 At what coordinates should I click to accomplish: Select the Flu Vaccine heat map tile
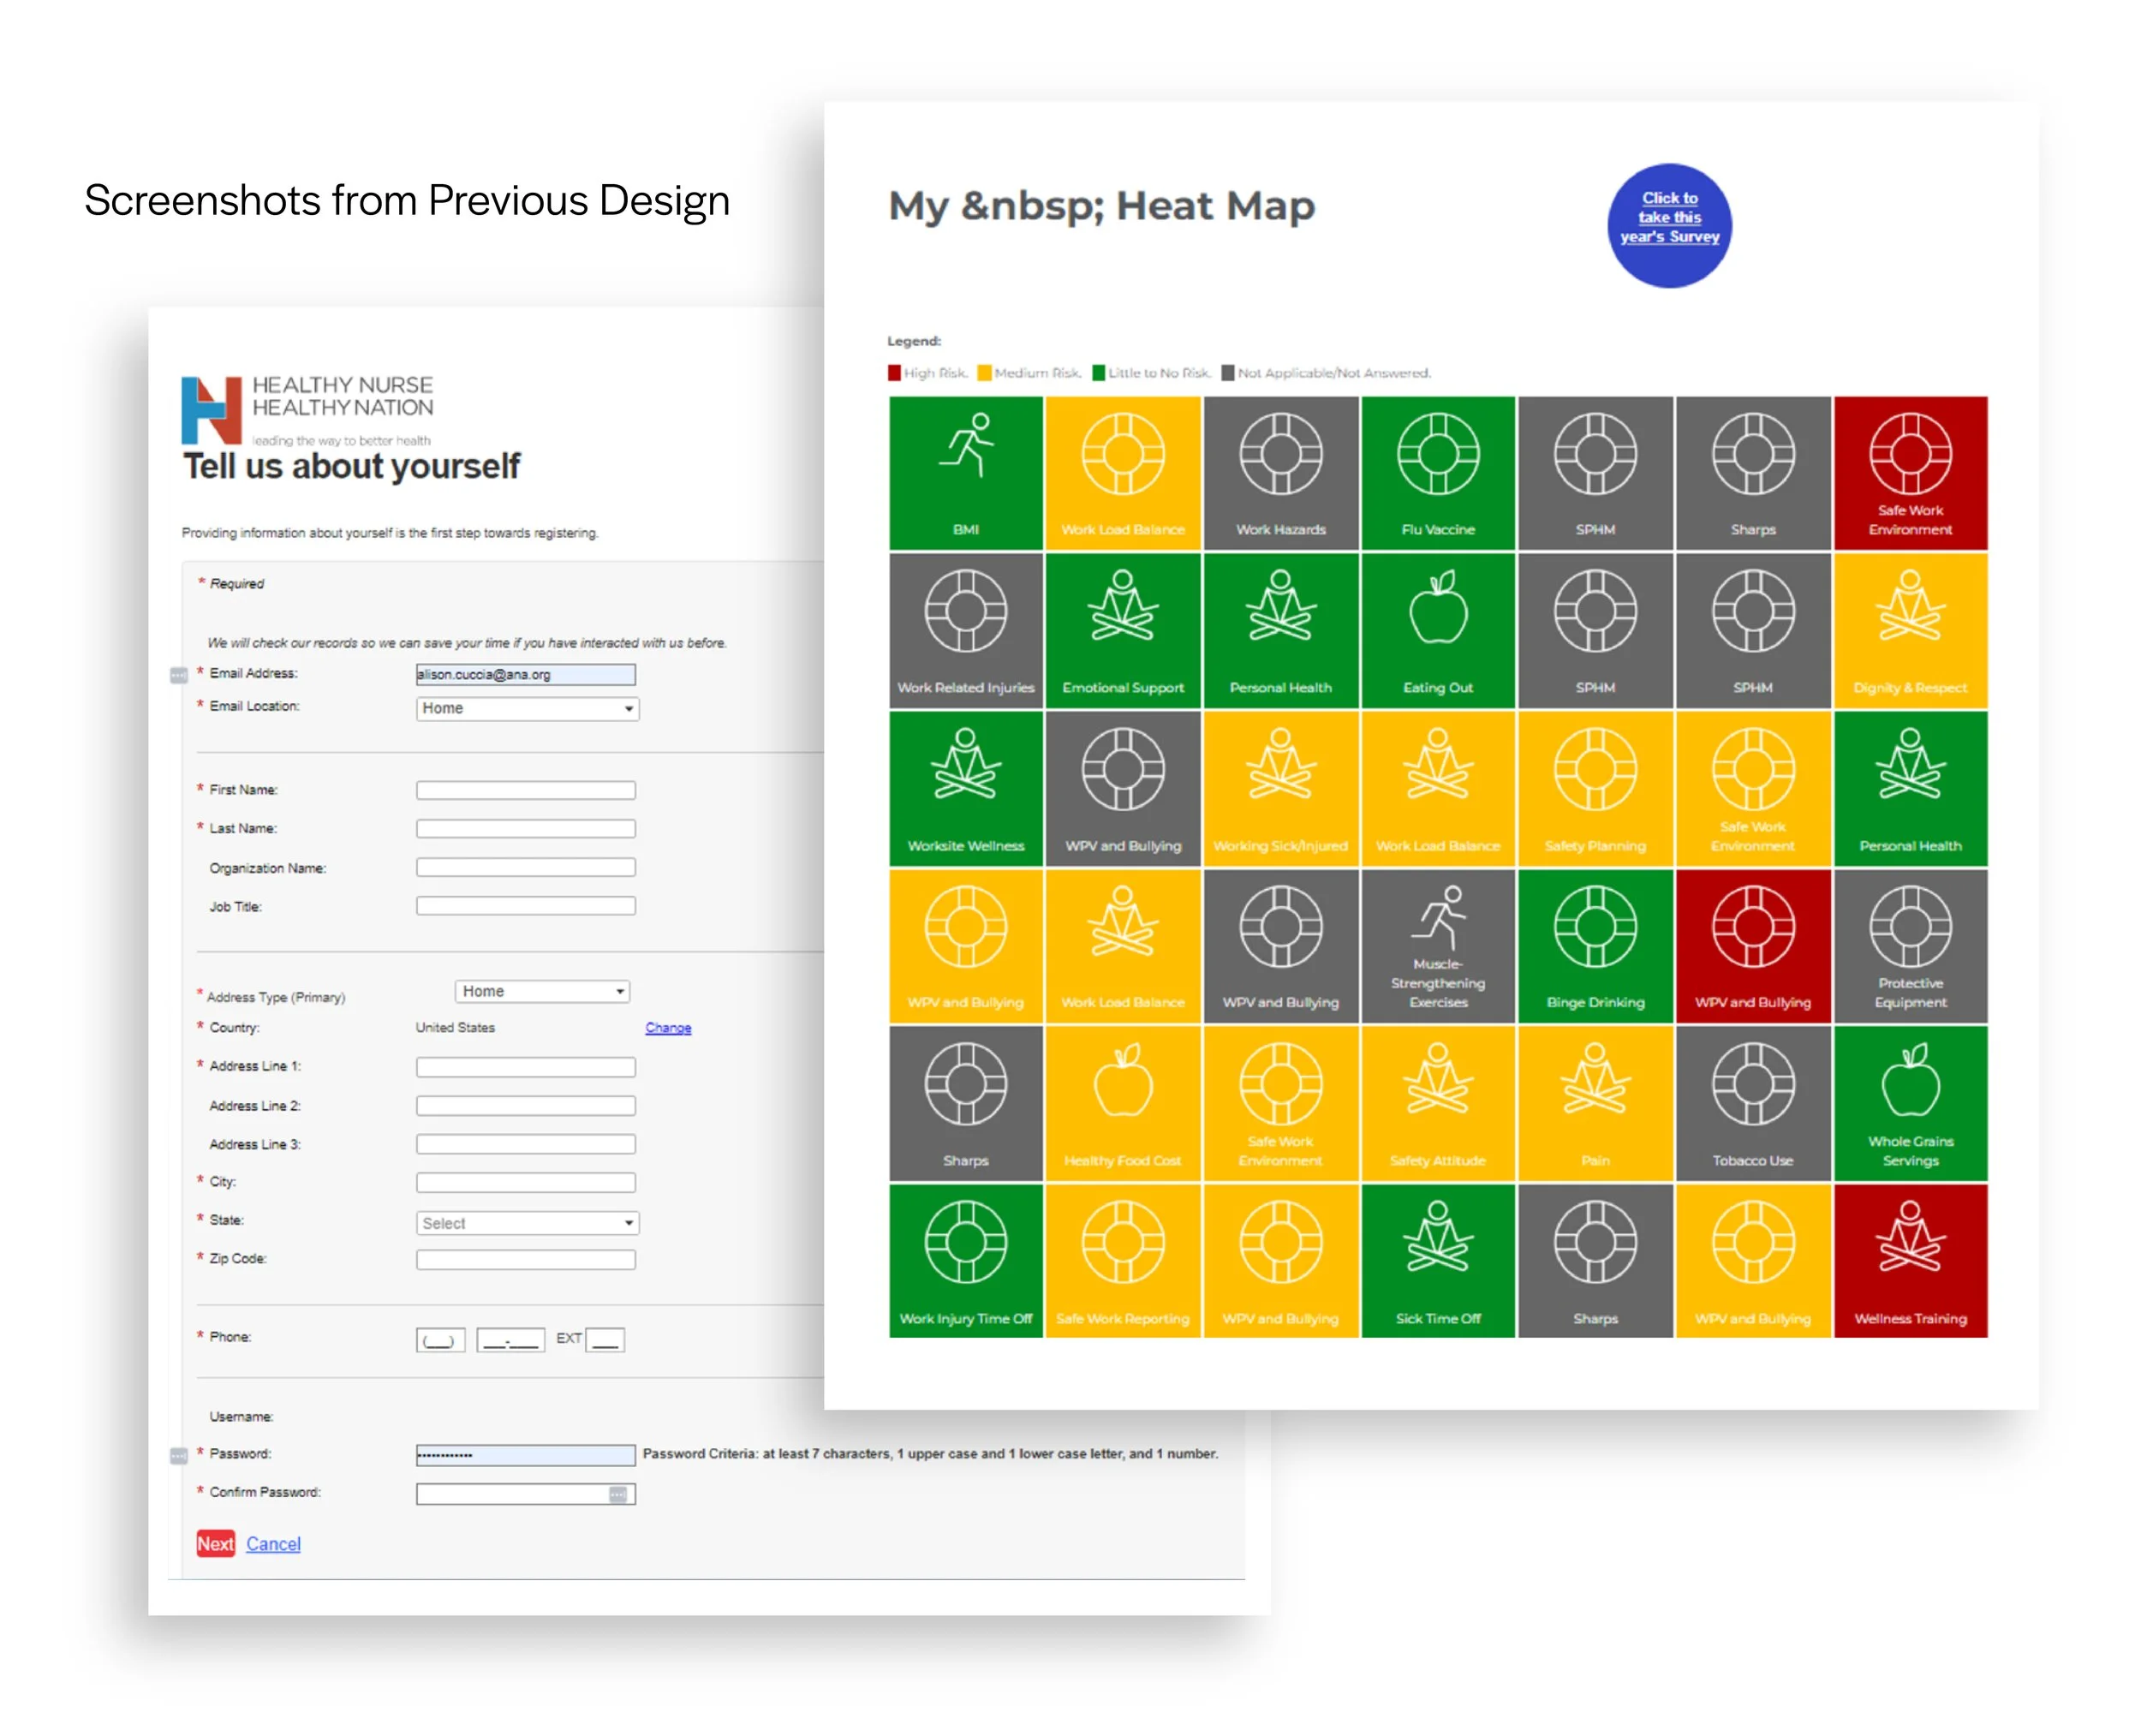click(1437, 472)
